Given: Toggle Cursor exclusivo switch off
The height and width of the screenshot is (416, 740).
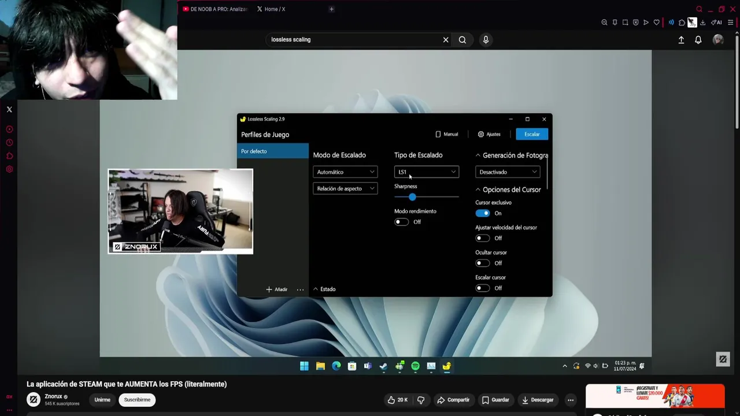Looking at the screenshot, I should pos(482,213).
